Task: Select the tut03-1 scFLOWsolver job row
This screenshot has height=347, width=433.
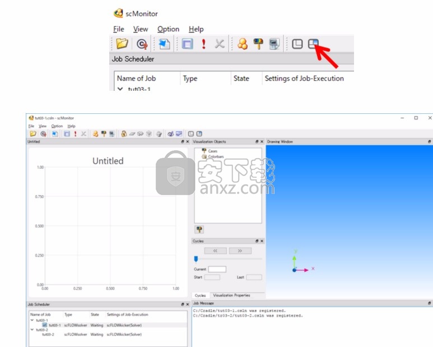Action: (x=108, y=325)
